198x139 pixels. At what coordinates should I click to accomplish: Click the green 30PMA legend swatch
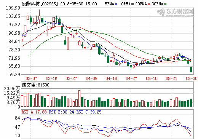(x=165, y=4)
